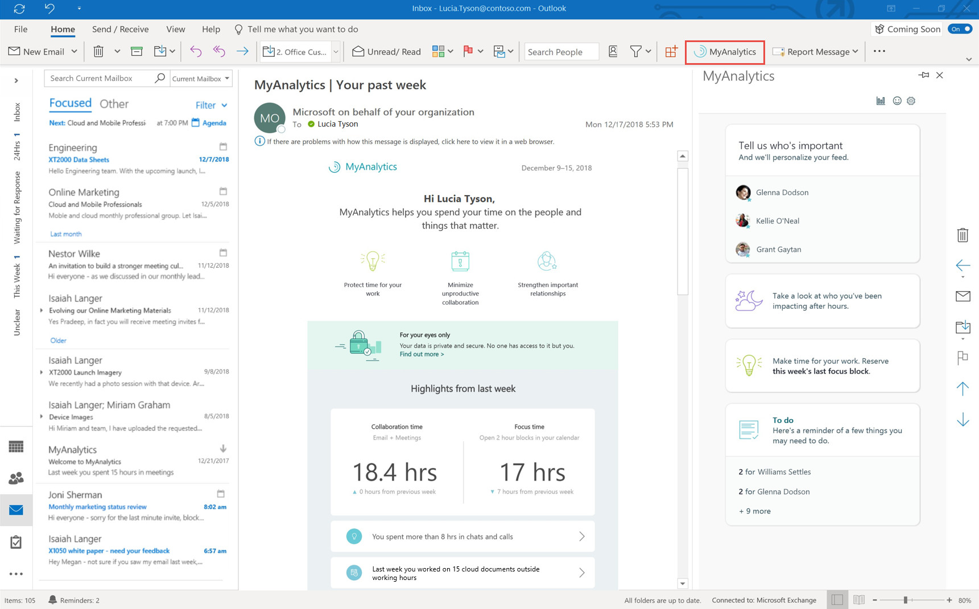
Task: Click the Forward arrow icon in ribbon
Action: pos(242,52)
